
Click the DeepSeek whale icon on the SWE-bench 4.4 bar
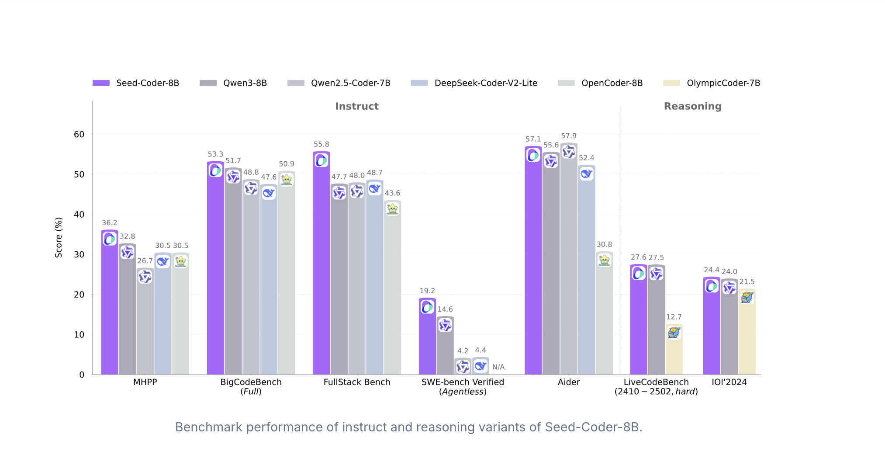click(481, 365)
